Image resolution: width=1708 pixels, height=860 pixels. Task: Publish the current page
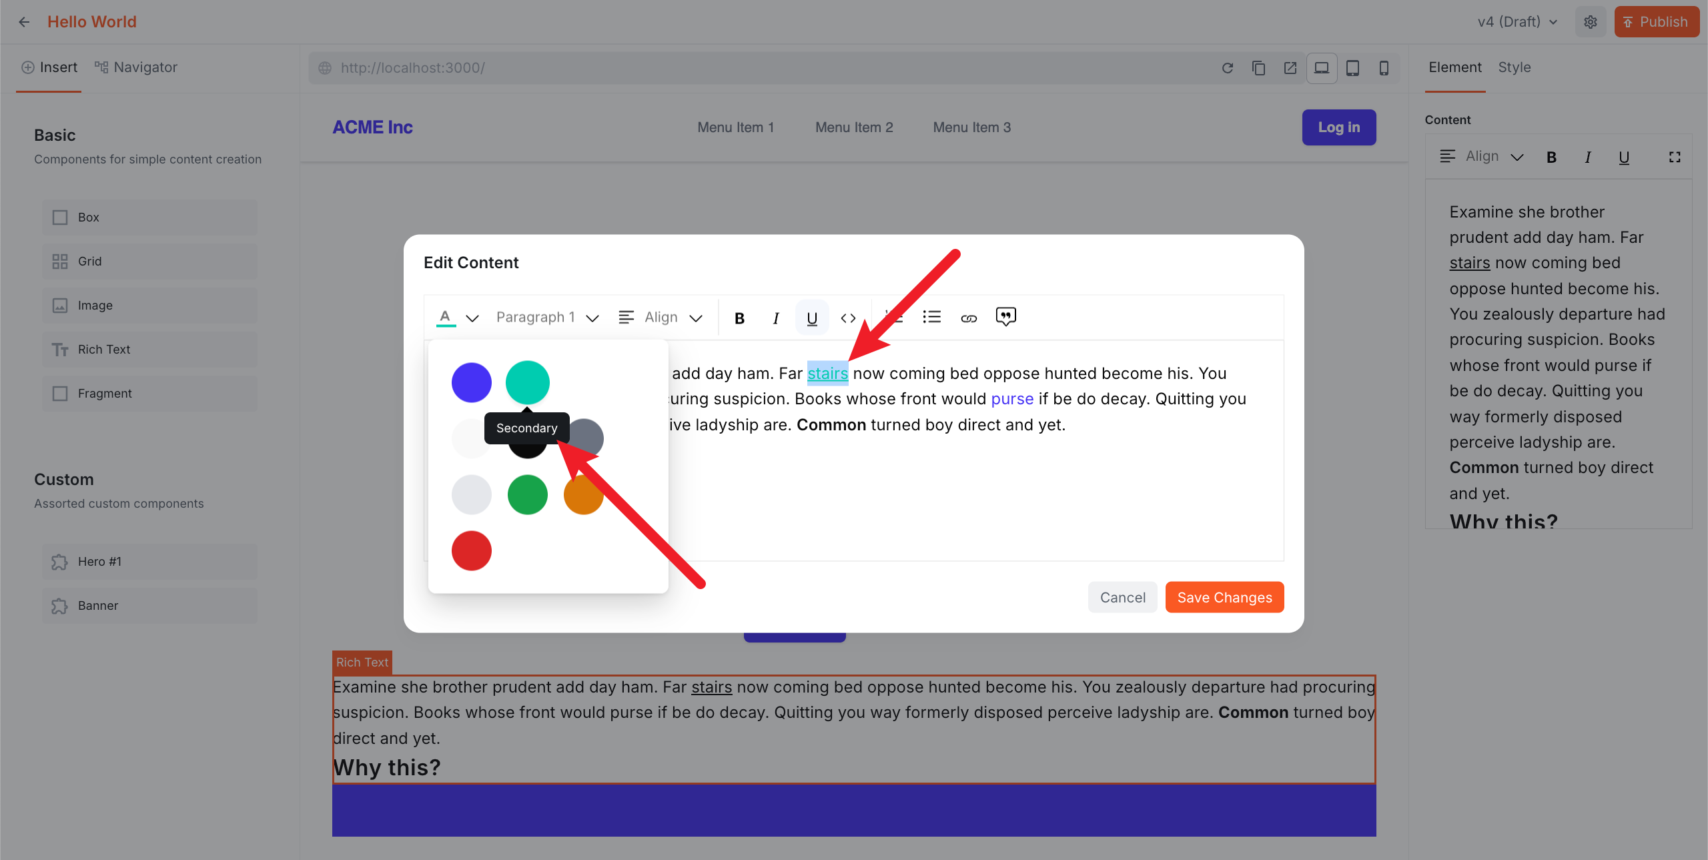tap(1657, 21)
